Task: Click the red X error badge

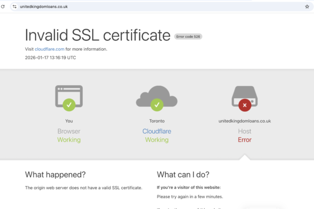Action: [244, 106]
